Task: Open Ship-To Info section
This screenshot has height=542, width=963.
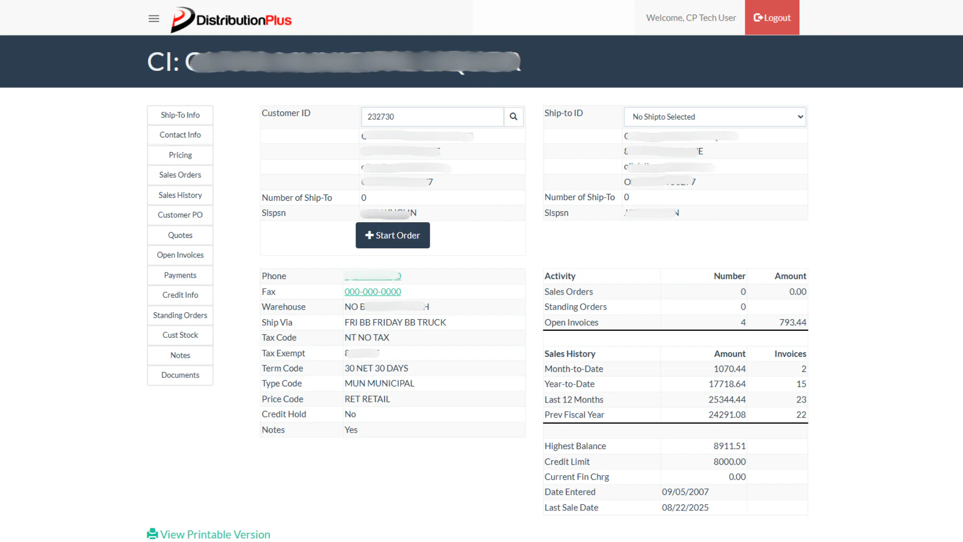Action: (x=180, y=115)
